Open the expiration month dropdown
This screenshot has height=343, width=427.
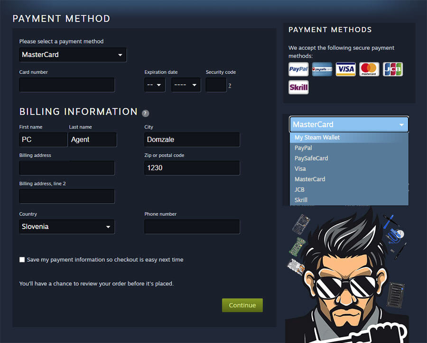click(x=155, y=85)
